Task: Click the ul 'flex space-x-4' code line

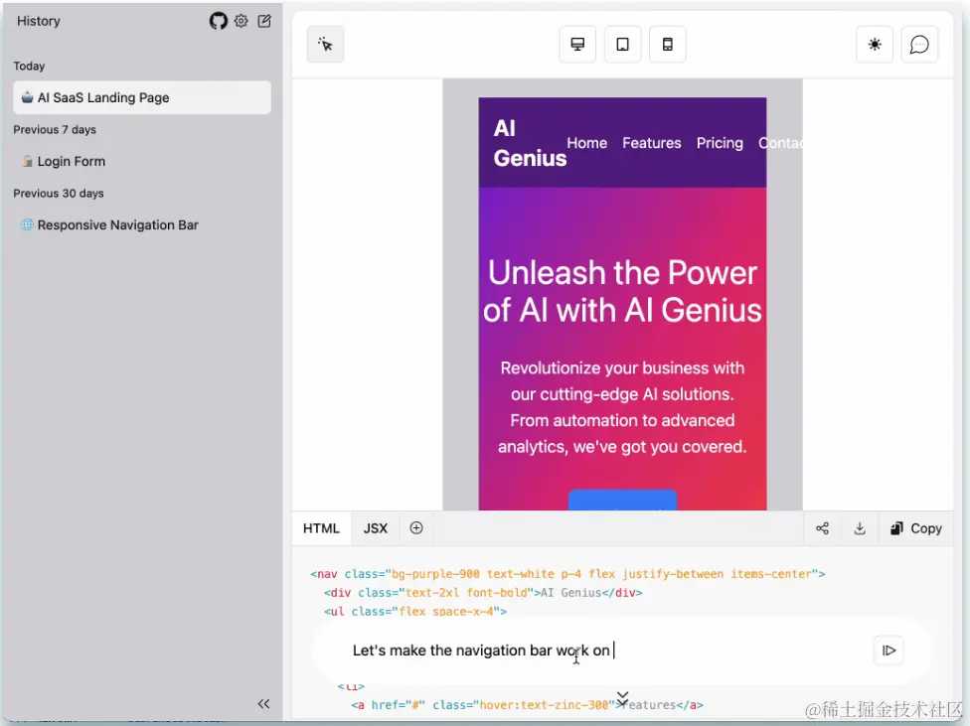Action: tap(415, 611)
